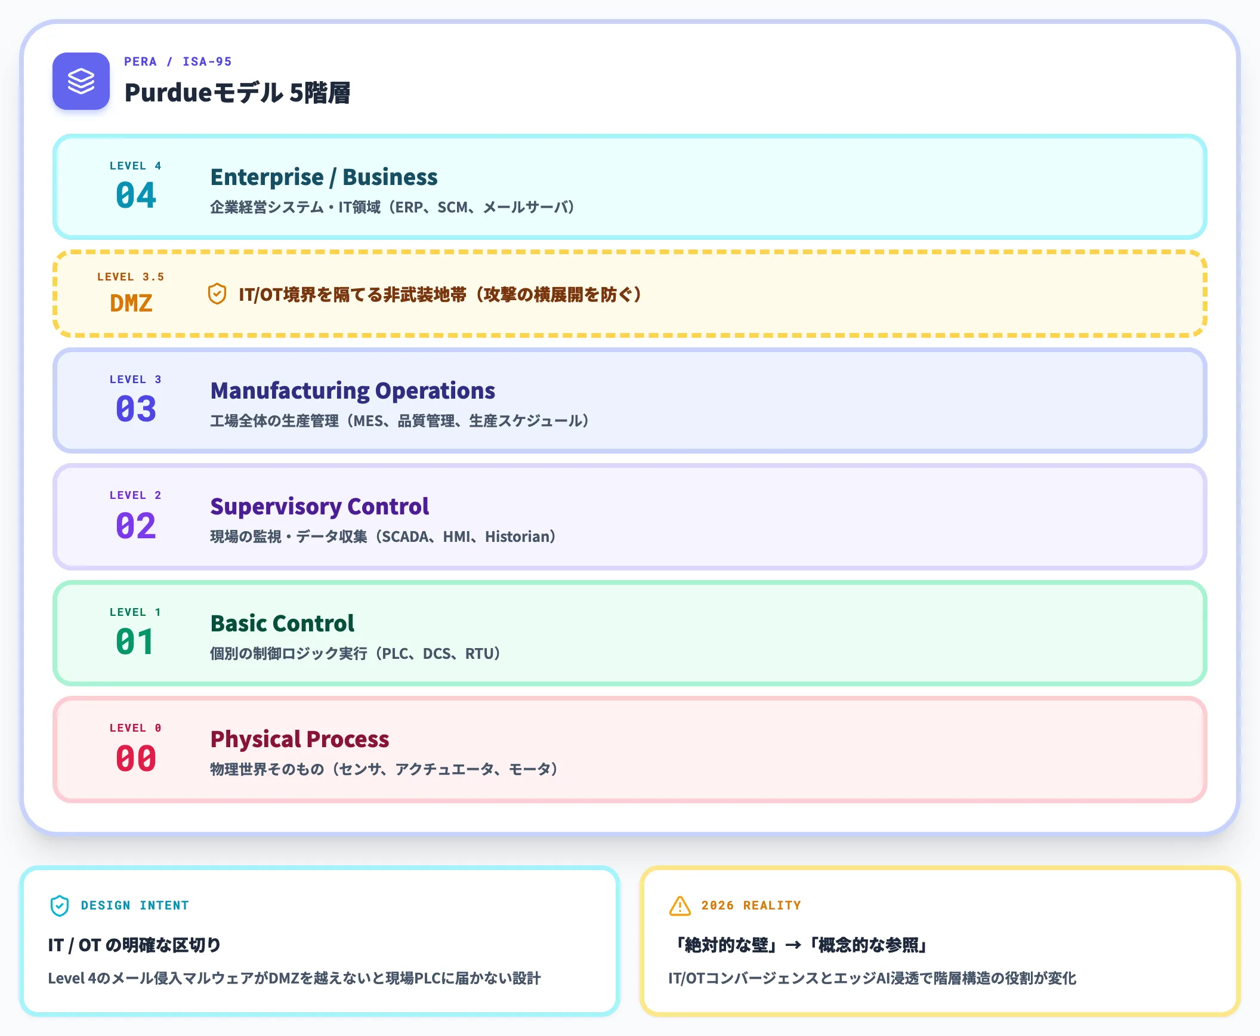Click the large 02 number
Image resolution: width=1260 pixels, height=1036 pixels.
(136, 526)
